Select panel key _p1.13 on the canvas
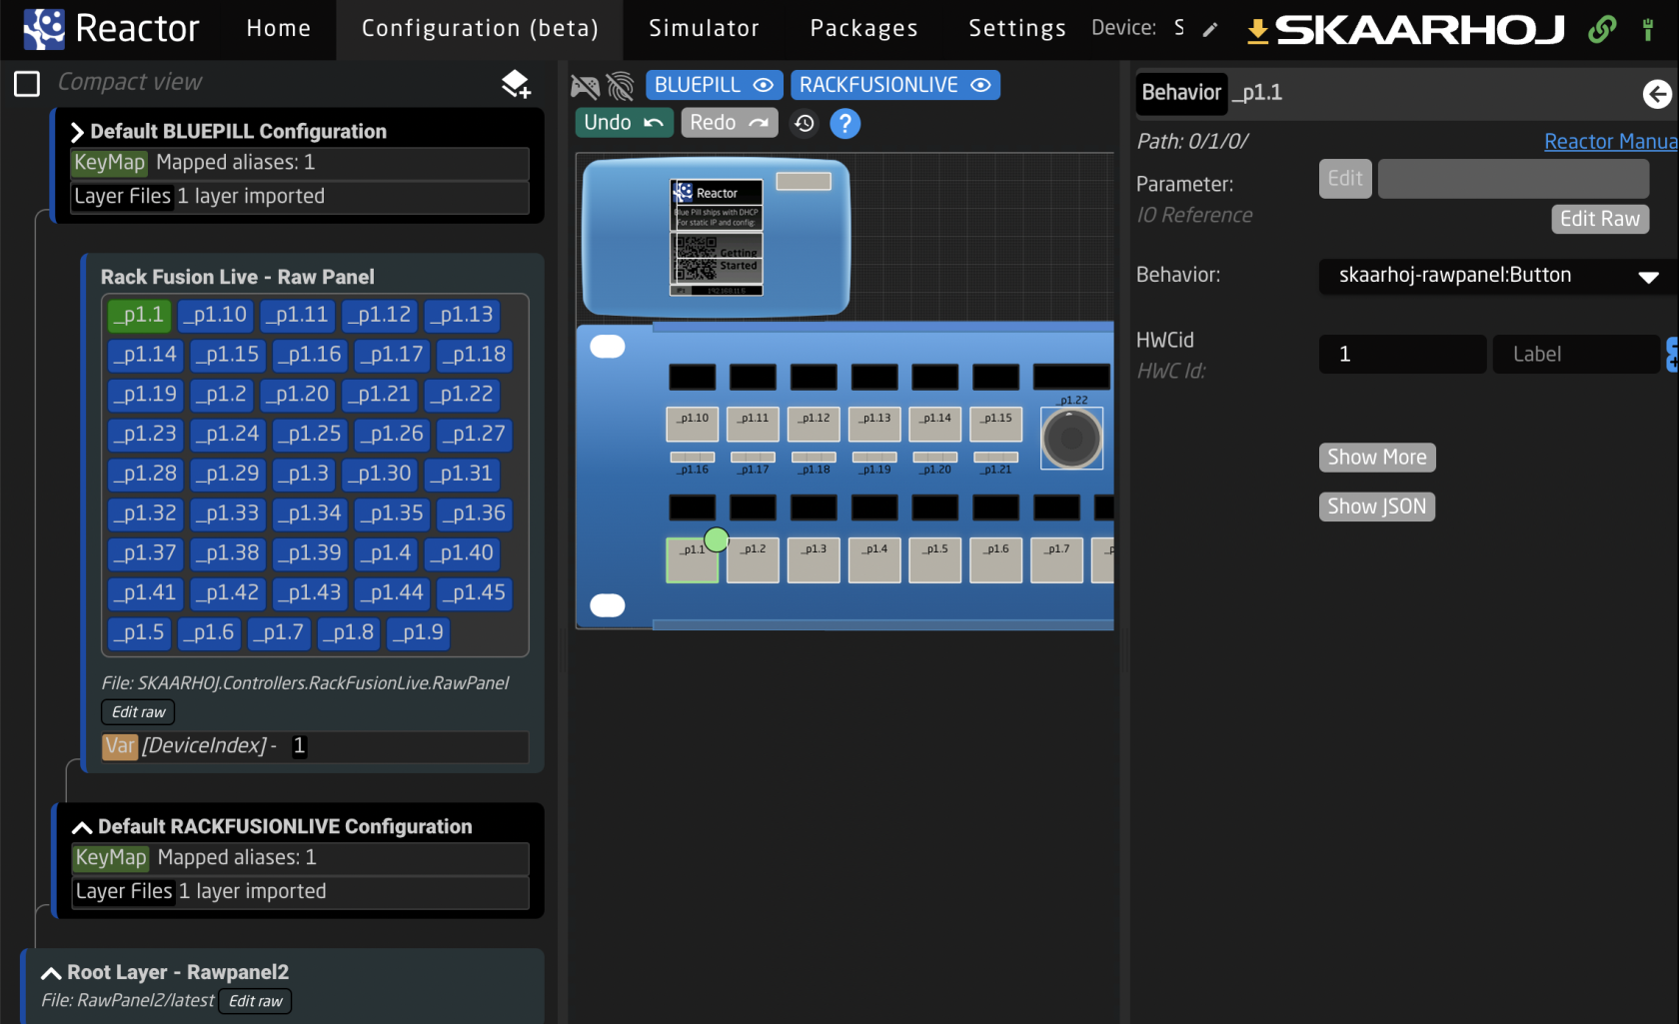This screenshot has width=1679, height=1024. pyautogui.click(x=874, y=424)
